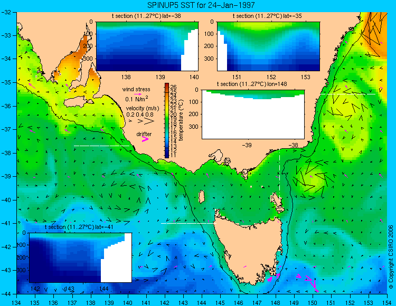Click the -36 latitude tick on left axis
The width and height of the screenshot is (396, 306).
(x=6, y=106)
